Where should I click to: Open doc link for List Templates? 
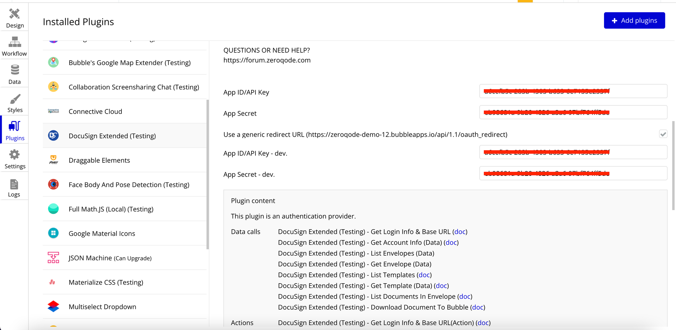coord(424,275)
